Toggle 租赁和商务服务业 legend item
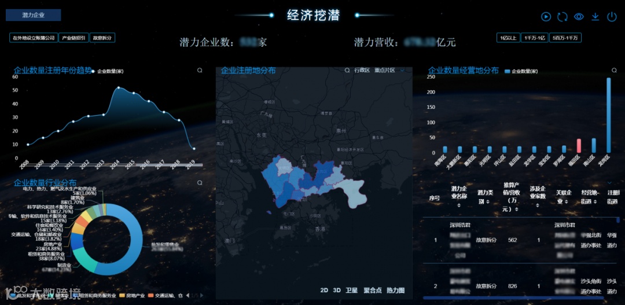The height and width of the screenshot is (305, 625). pos(94,296)
